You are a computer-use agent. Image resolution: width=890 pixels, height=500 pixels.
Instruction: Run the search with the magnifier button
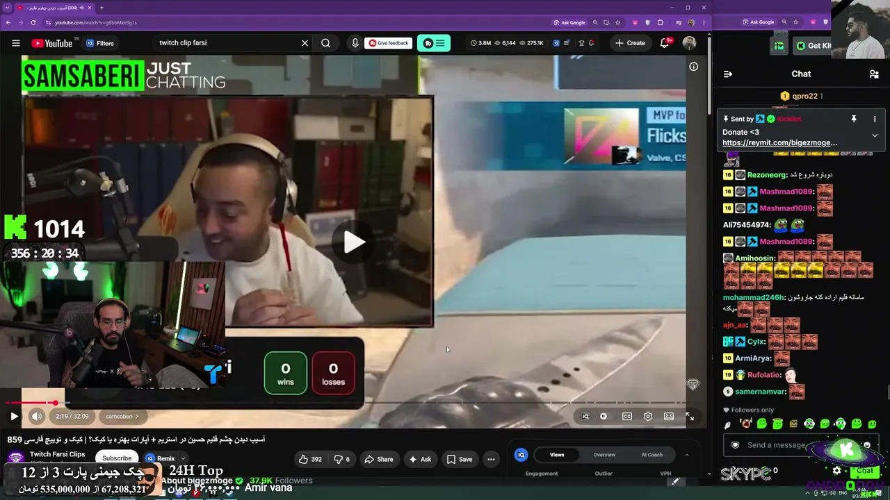coord(325,43)
